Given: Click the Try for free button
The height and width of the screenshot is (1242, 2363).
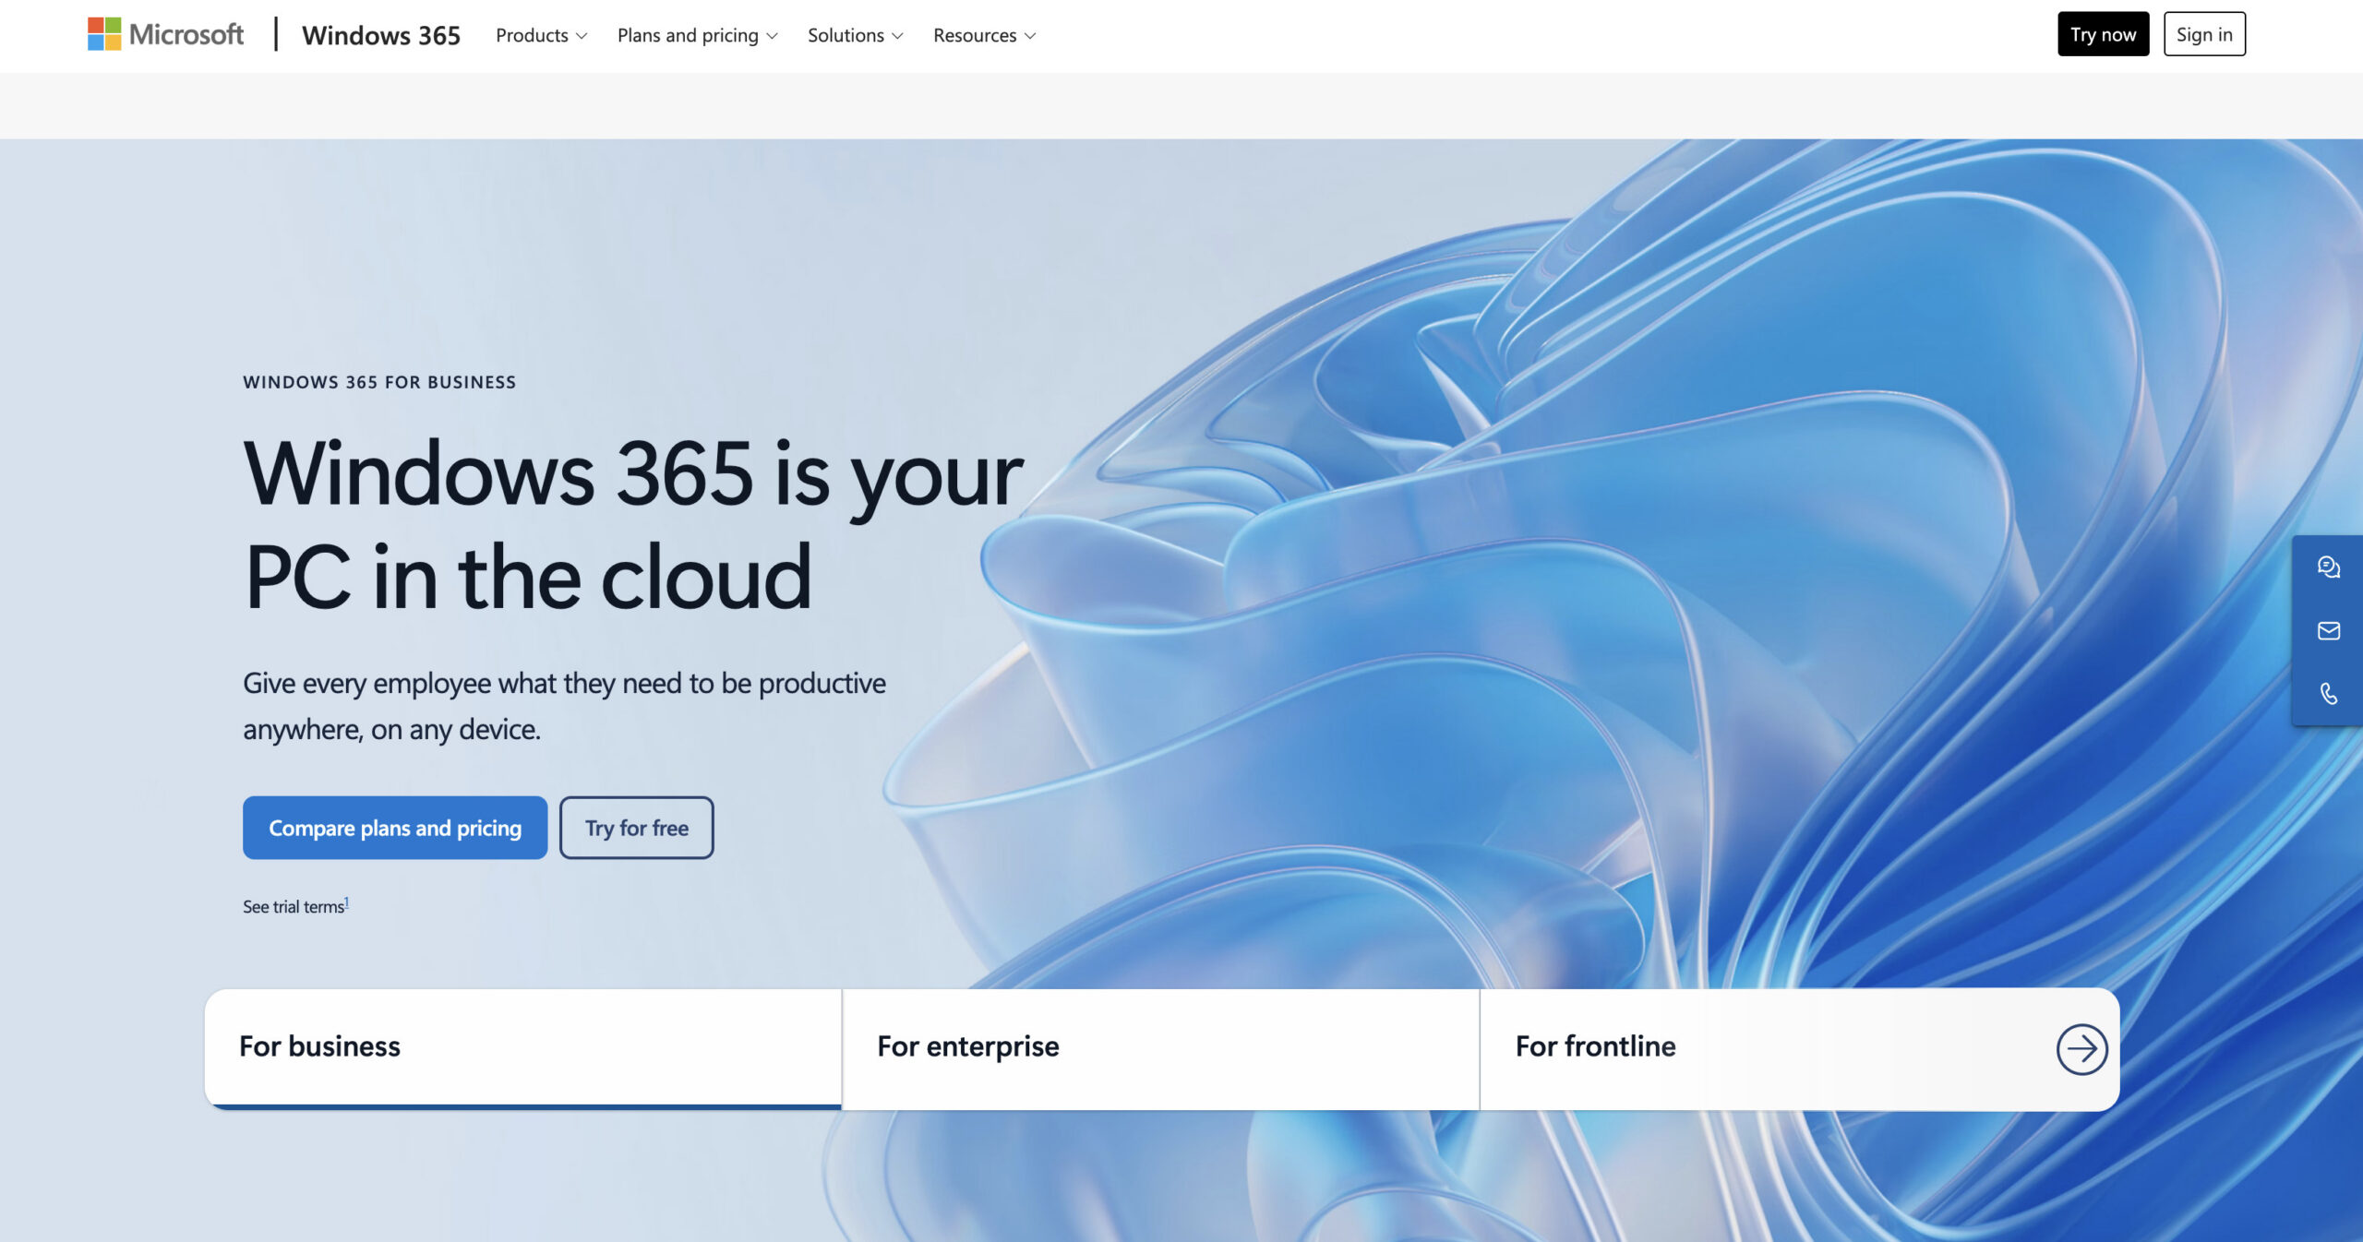Looking at the screenshot, I should 637,828.
